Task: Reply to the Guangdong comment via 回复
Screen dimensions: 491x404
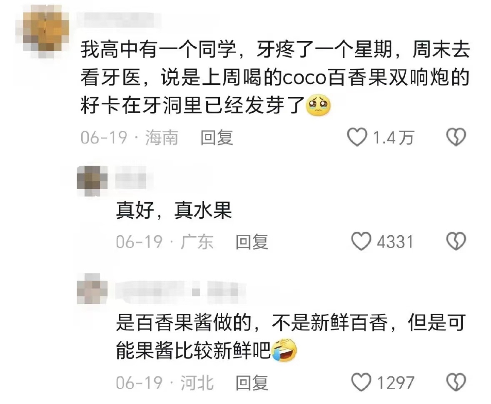Action: click(x=252, y=241)
